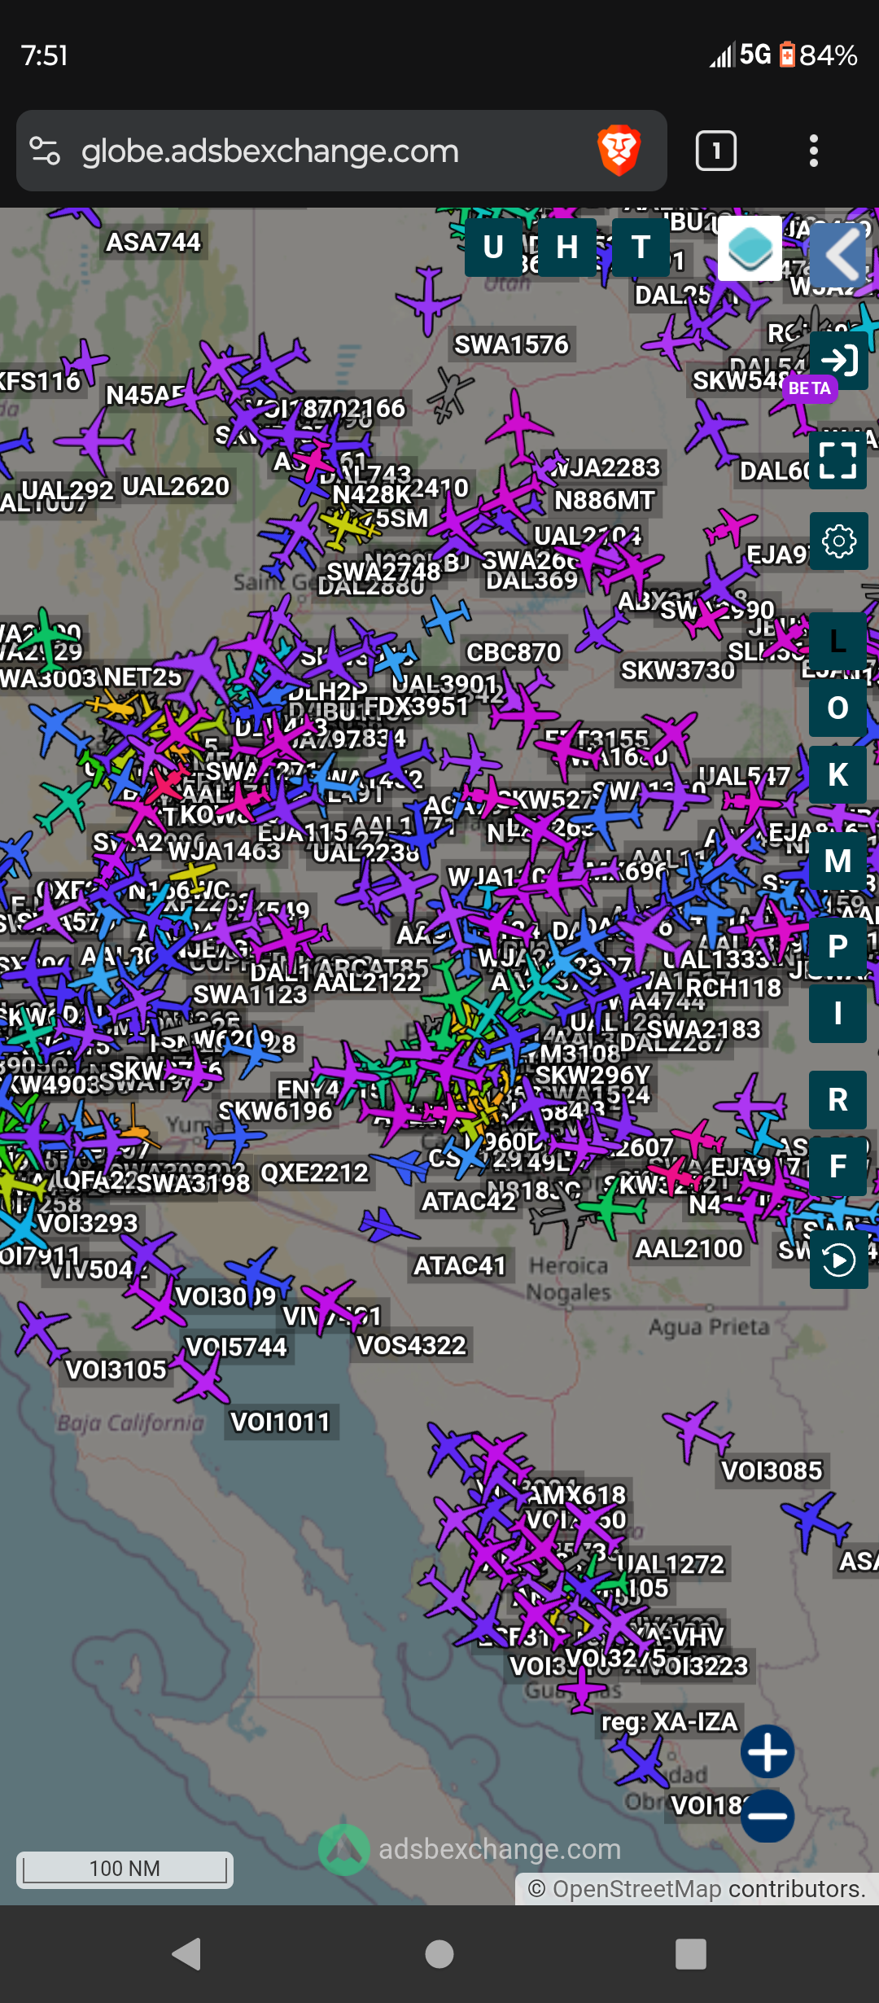Select flight label SWA1123
The image size is (879, 2003).
(x=250, y=994)
